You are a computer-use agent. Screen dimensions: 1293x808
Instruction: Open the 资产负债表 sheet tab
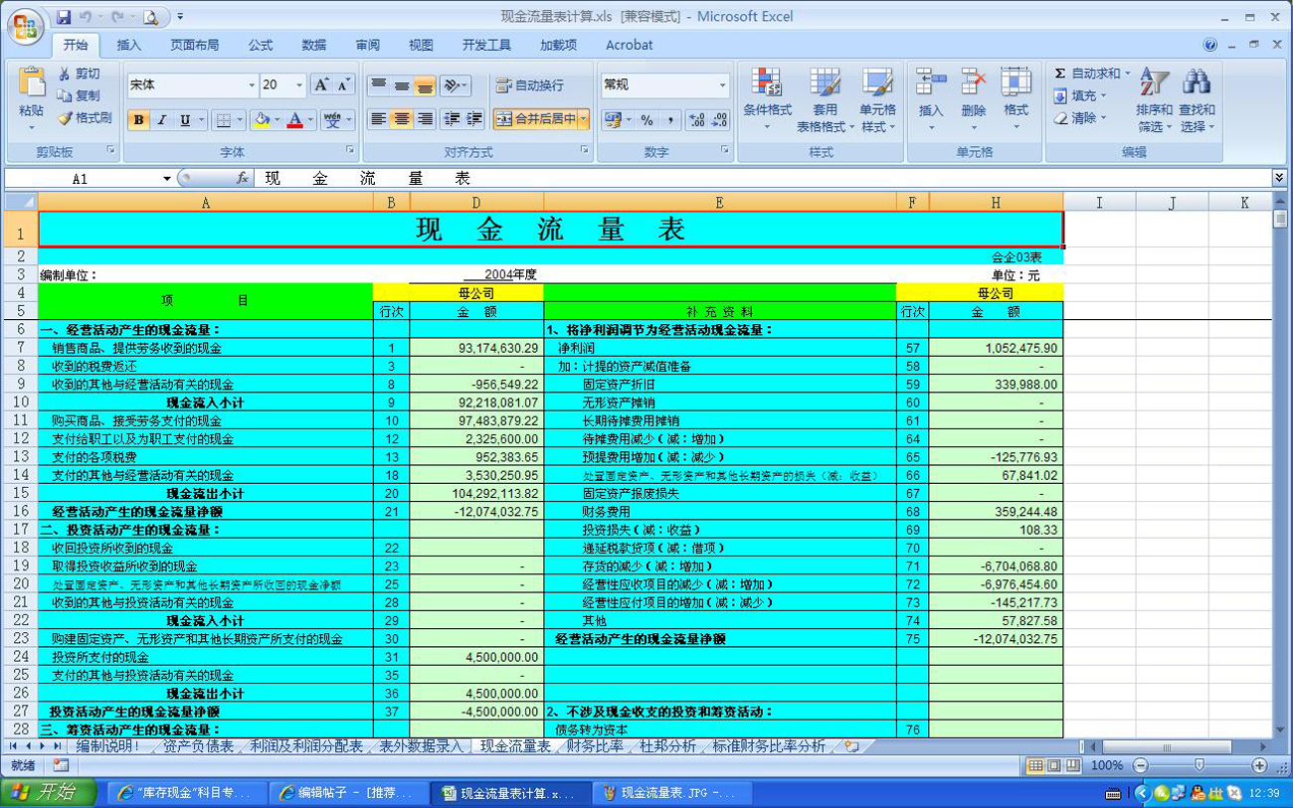198,746
